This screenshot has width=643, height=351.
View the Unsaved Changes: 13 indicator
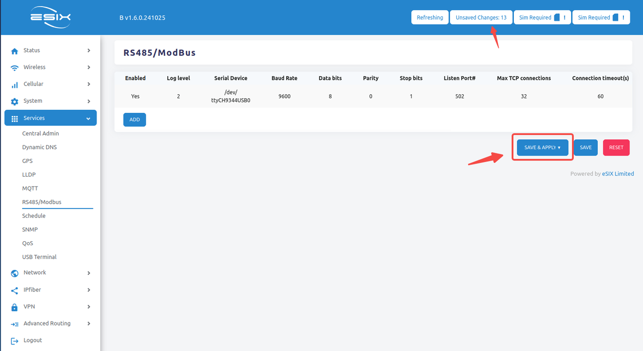tap(481, 18)
